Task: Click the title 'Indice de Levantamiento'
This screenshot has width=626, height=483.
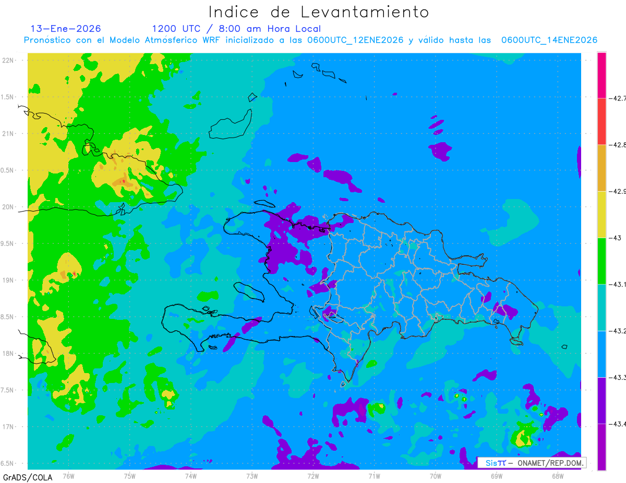Action: click(319, 12)
